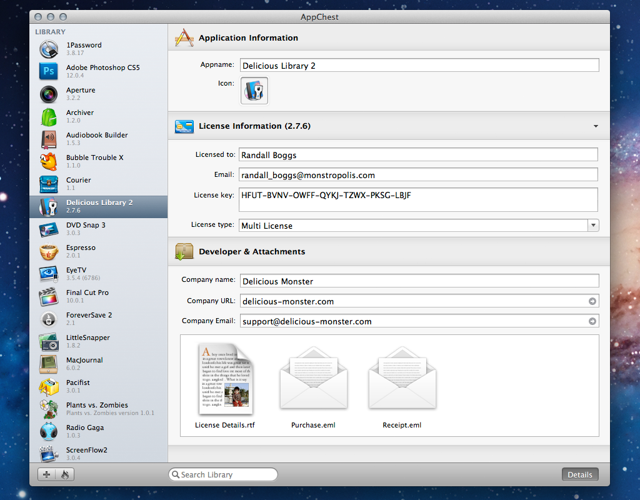Open the Purchase.eml attachment
Image resolution: width=640 pixels, height=500 pixels.
314,386
